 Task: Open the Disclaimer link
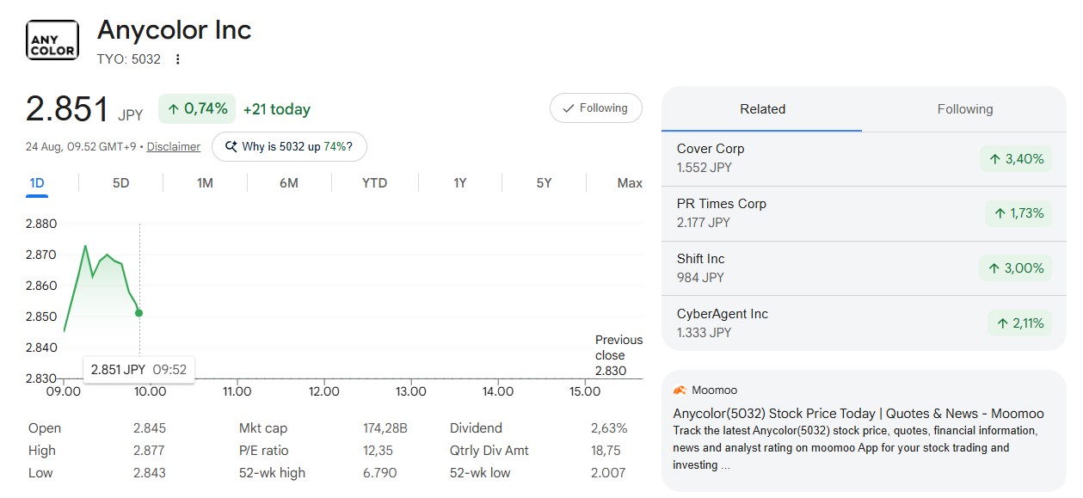click(x=173, y=147)
